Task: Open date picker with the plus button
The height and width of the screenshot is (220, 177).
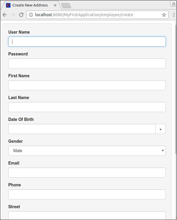Action: click(x=160, y=129)
